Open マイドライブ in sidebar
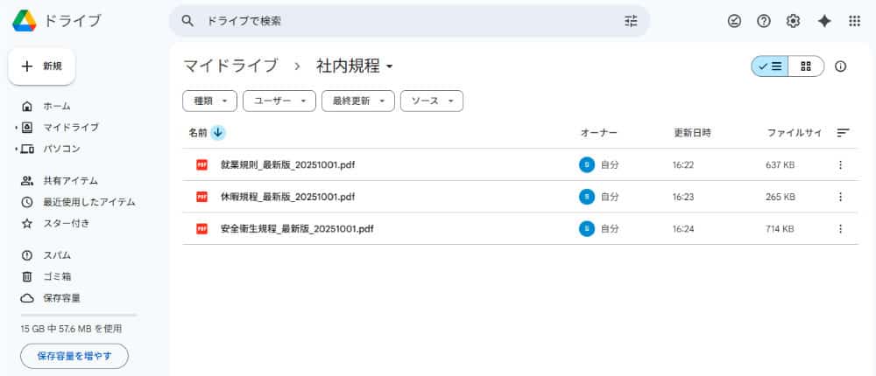Screen dimensions: 876x376 click(x=71, y=127)
